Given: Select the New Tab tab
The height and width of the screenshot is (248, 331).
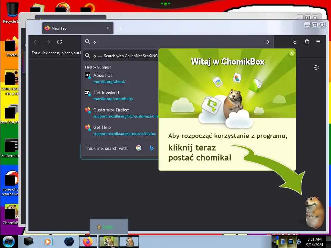Looking at the screenshot, I should click(78, 28).
